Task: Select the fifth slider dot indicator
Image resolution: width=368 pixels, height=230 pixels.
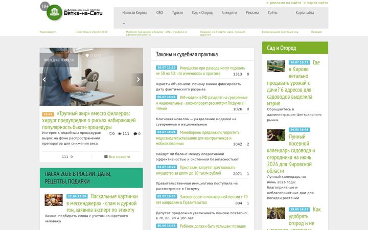Action: coord(100,55)
